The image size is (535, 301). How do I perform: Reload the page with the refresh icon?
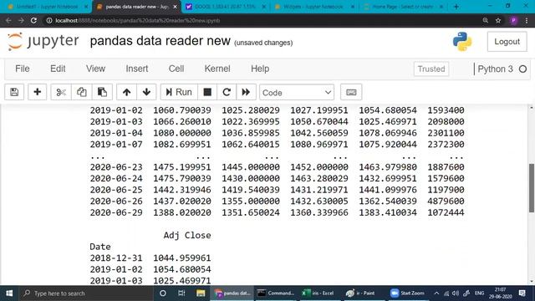click(33, 20)
